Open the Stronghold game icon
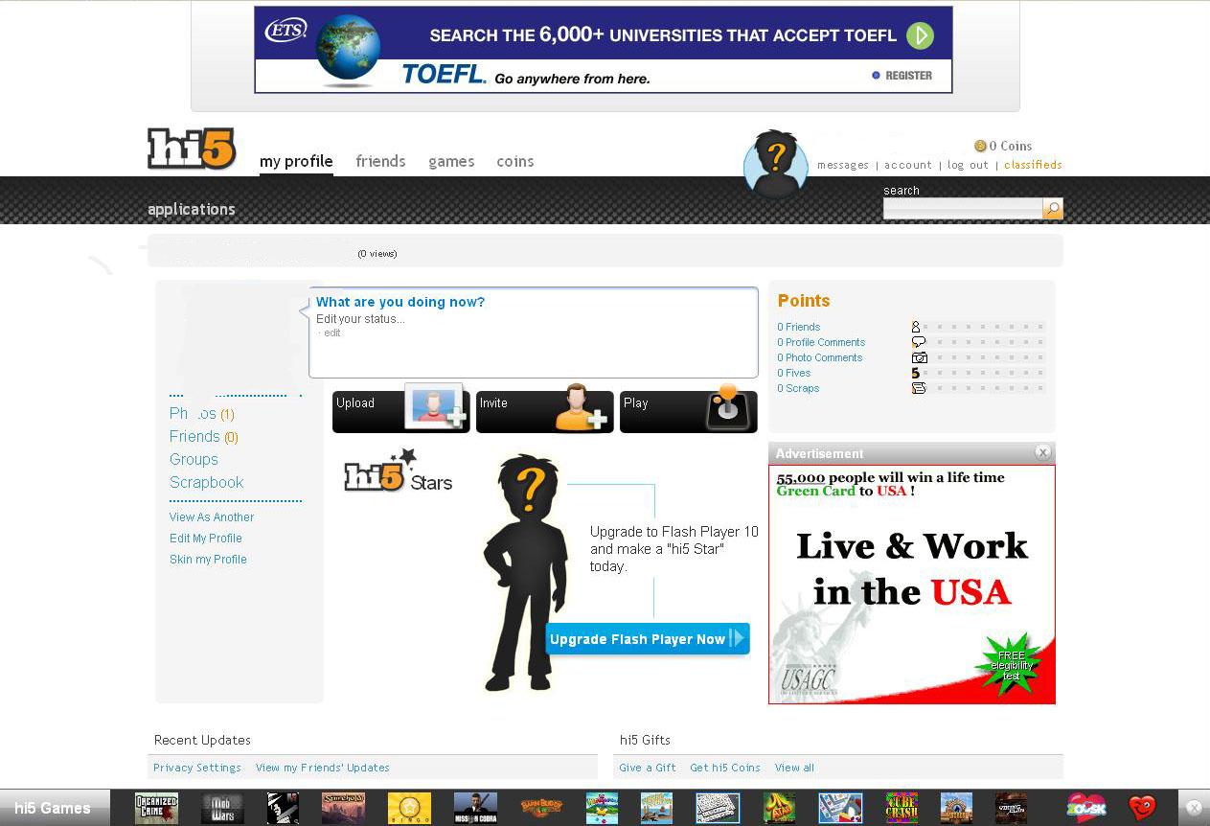The image size is (1210, 826). (343, 808)
